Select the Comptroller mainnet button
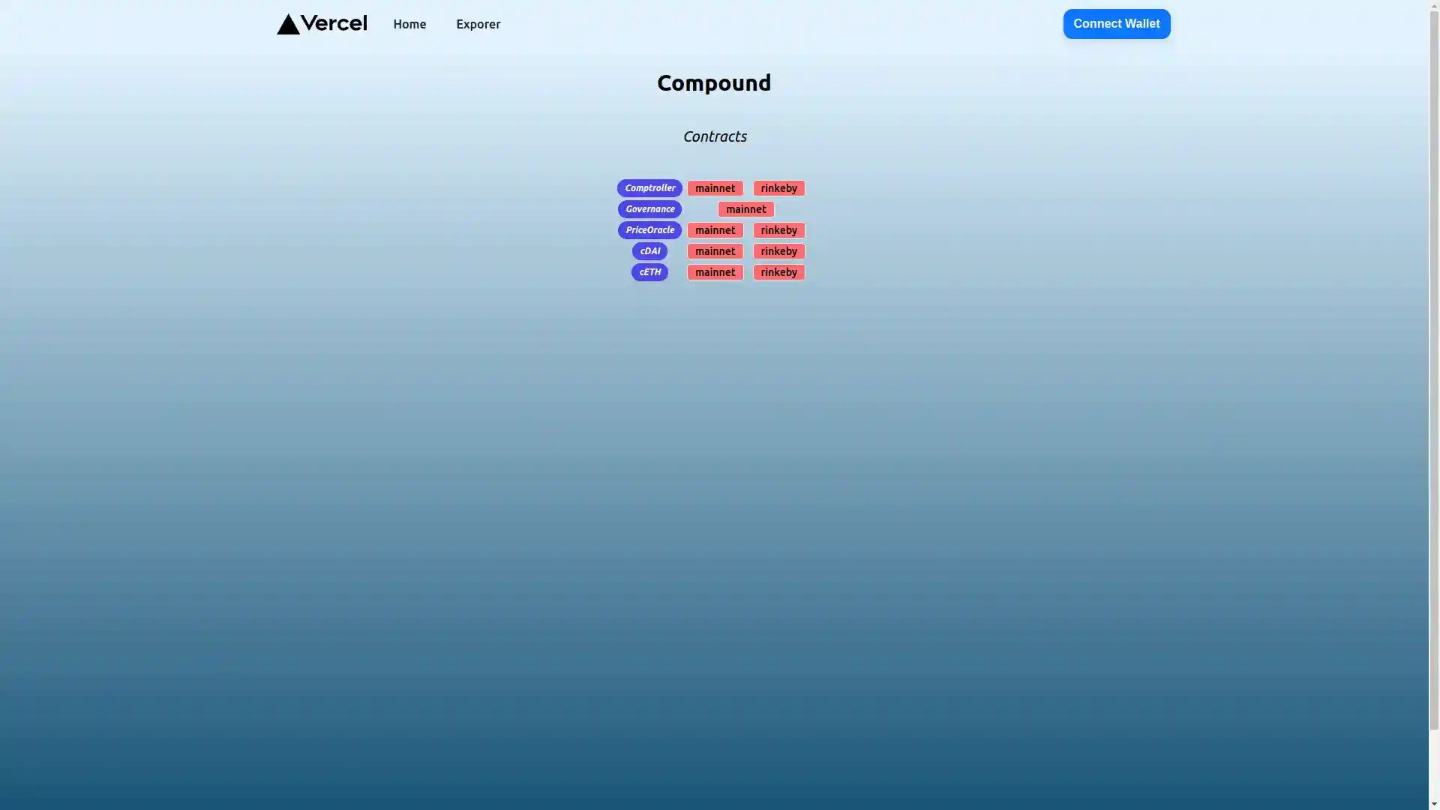The height and width of the screenshot is (810, 1440). pos(715,188)
